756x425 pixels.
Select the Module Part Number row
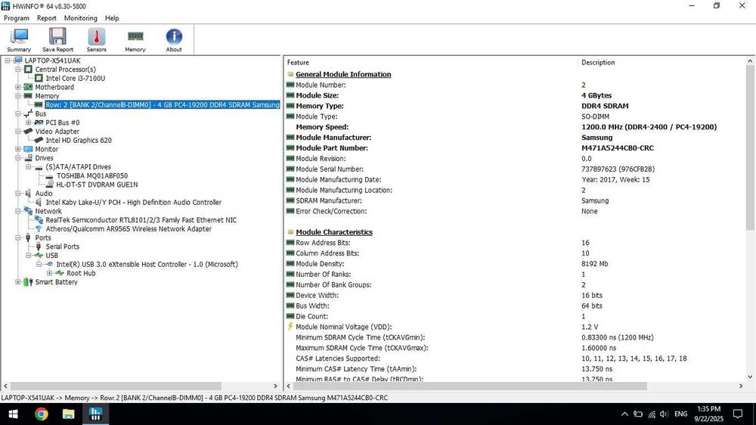point(513,148)
